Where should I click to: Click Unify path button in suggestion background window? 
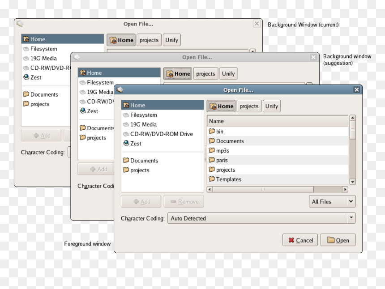pos(228,74)
